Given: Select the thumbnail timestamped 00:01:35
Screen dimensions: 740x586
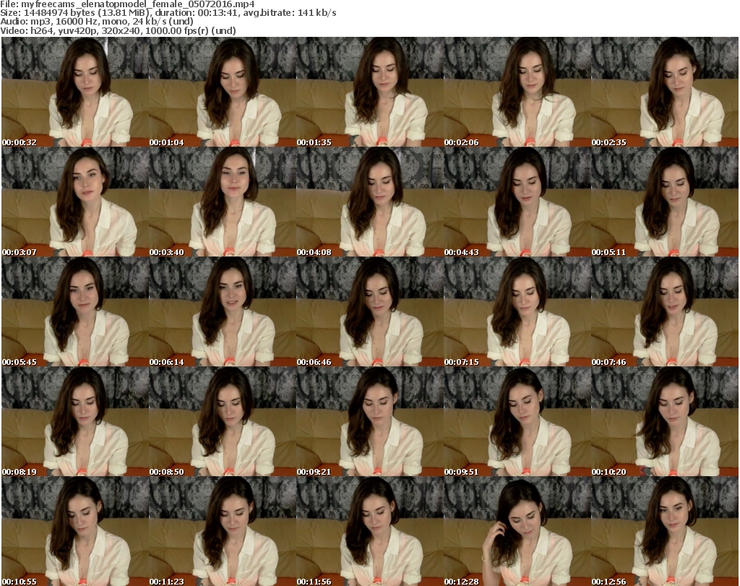Looking at the screenshot, I should pyautogui.click(x=370, y=92).
